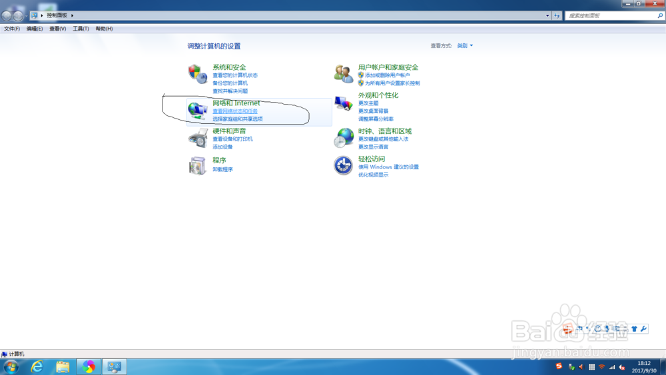Viewport: 666px width, 375px height.
Task: Open the recent pages dropdown arrow
Action: pyautogui.click(x=27, y=16)
